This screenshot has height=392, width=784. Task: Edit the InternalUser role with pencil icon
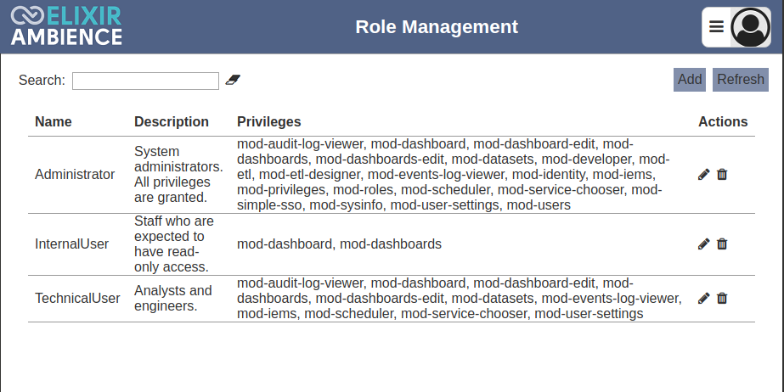pos(703,244)
